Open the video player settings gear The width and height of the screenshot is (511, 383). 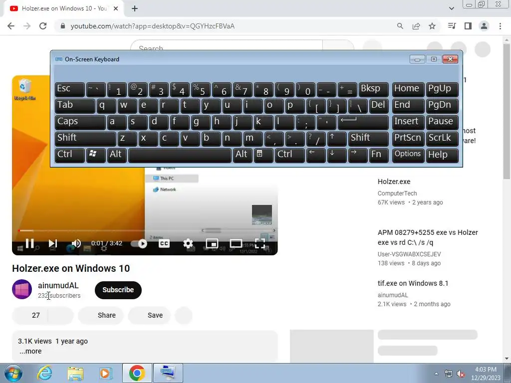pyautogui.click(x=188, y=243)
